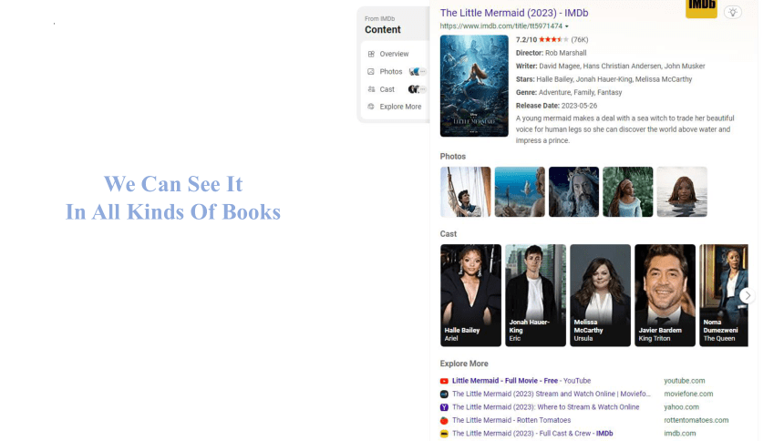The image size is (784, 441).
Task: Click the star rating icons
Action: click(553, 39)
